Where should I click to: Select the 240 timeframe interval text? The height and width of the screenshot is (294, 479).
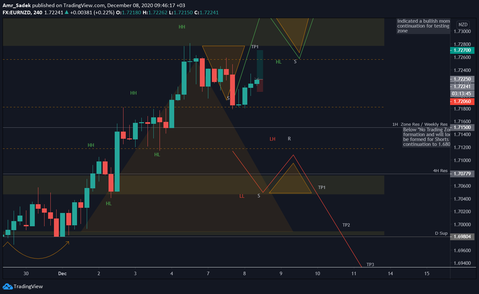[x=38, y=13]
